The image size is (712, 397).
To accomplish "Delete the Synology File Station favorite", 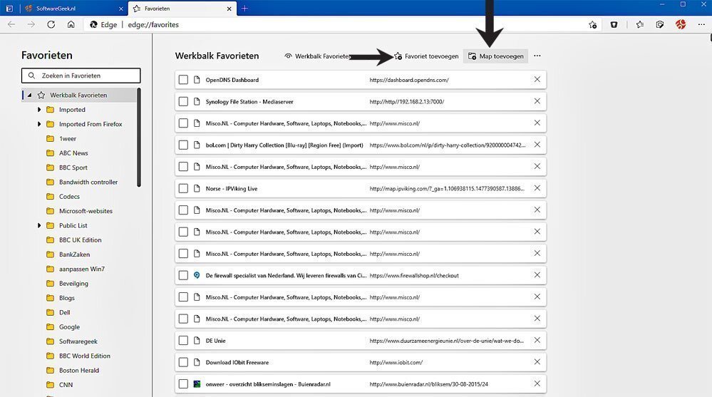I will (x=537, y=101).
